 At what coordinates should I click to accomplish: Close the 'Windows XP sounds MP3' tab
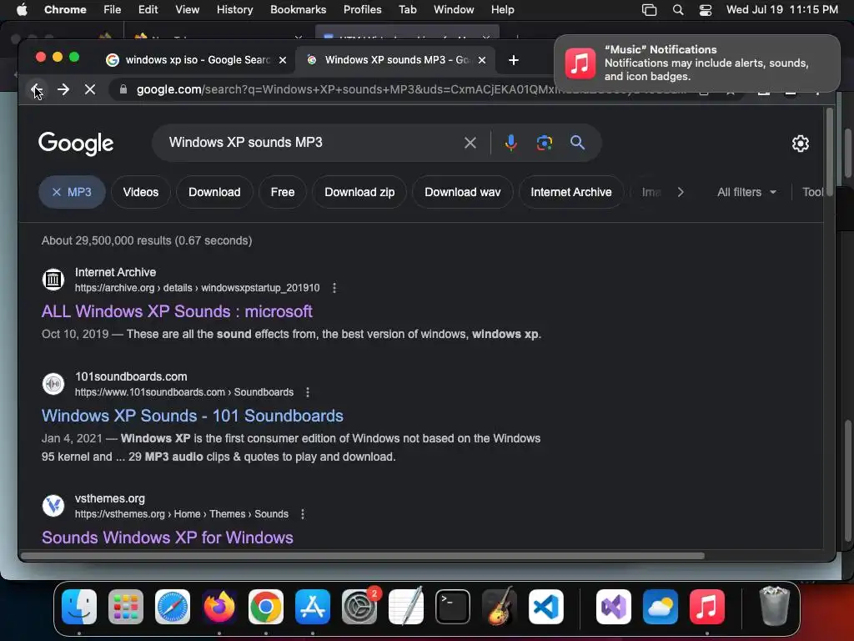point(482,60)
